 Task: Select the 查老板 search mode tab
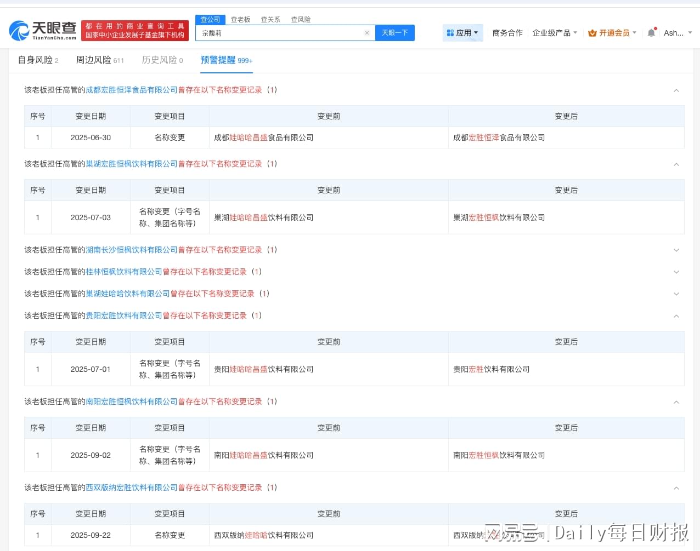point(240,20)
